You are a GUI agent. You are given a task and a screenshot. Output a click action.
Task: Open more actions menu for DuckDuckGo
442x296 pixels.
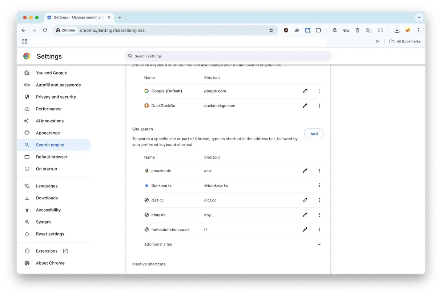319,106
